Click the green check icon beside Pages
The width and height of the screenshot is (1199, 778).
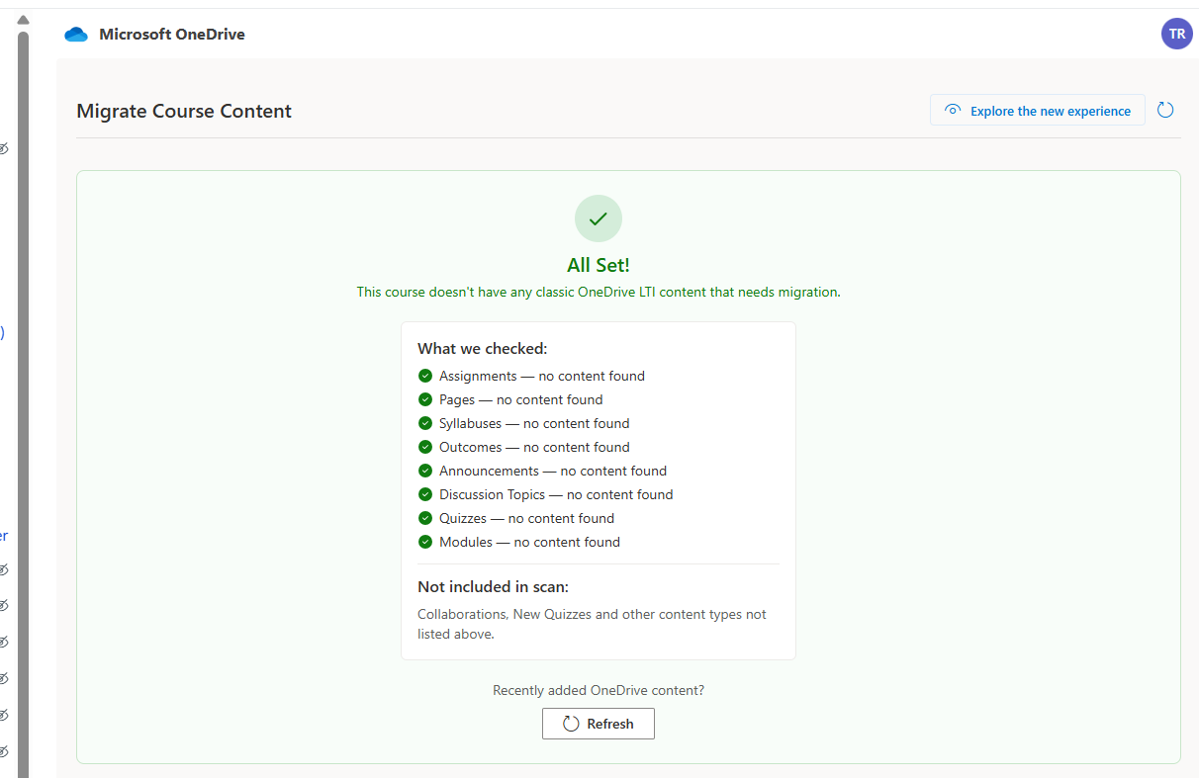tap(425, 399)
